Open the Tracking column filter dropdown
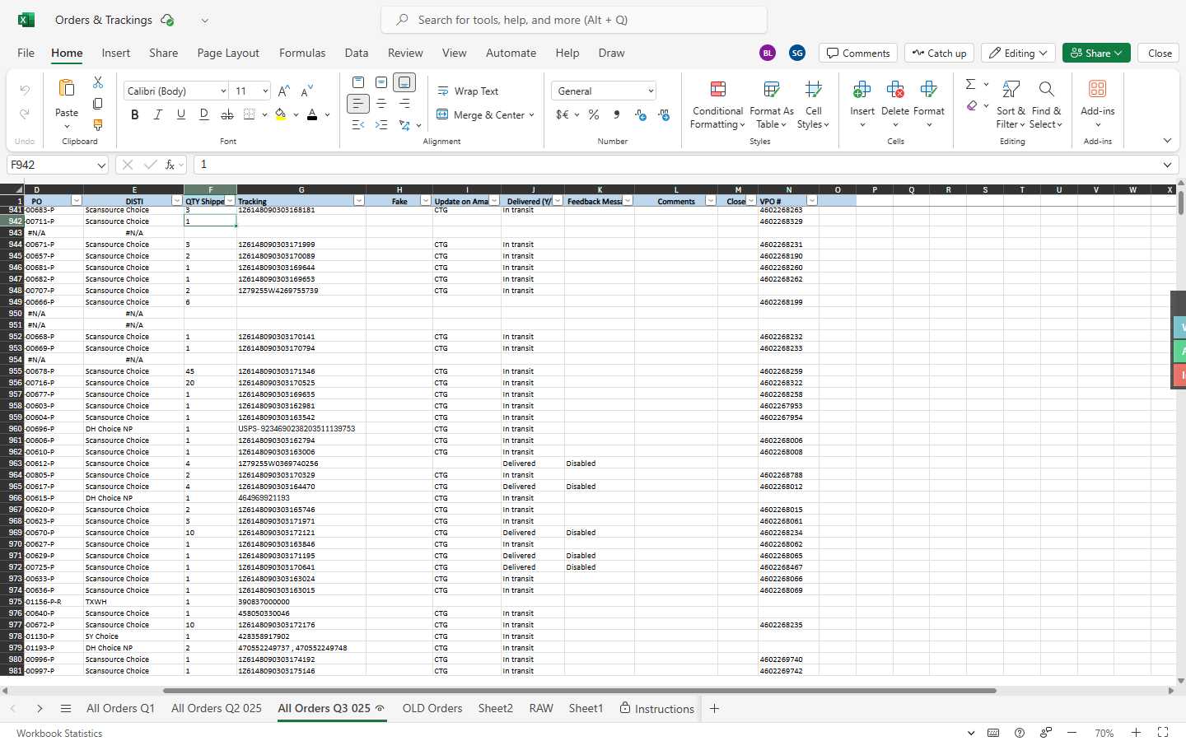The width and height of the screenshot is (1186, 741). (359, 201)
